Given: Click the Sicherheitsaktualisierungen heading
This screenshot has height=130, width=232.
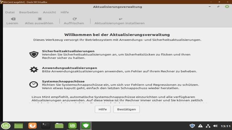Looking at the screenshot, I should (68, 51).
